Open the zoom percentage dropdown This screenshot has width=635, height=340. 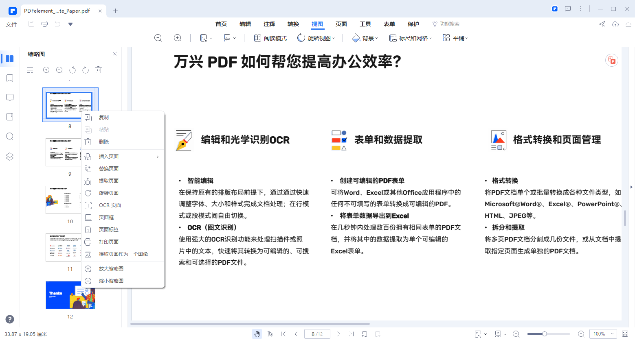click(603, 333)
